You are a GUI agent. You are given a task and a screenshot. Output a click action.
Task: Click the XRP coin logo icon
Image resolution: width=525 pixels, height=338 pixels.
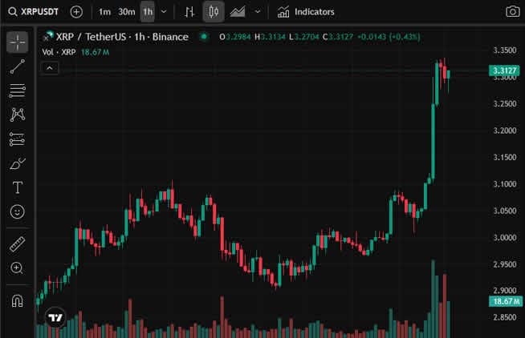[48, 36]
